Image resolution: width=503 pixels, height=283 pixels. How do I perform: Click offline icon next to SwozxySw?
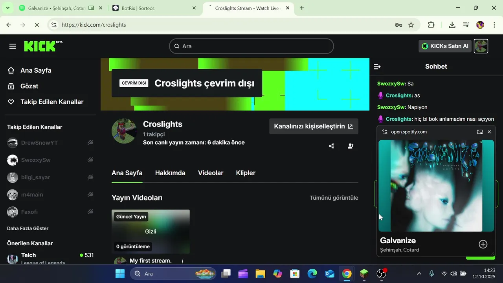(x=90, y=160)
